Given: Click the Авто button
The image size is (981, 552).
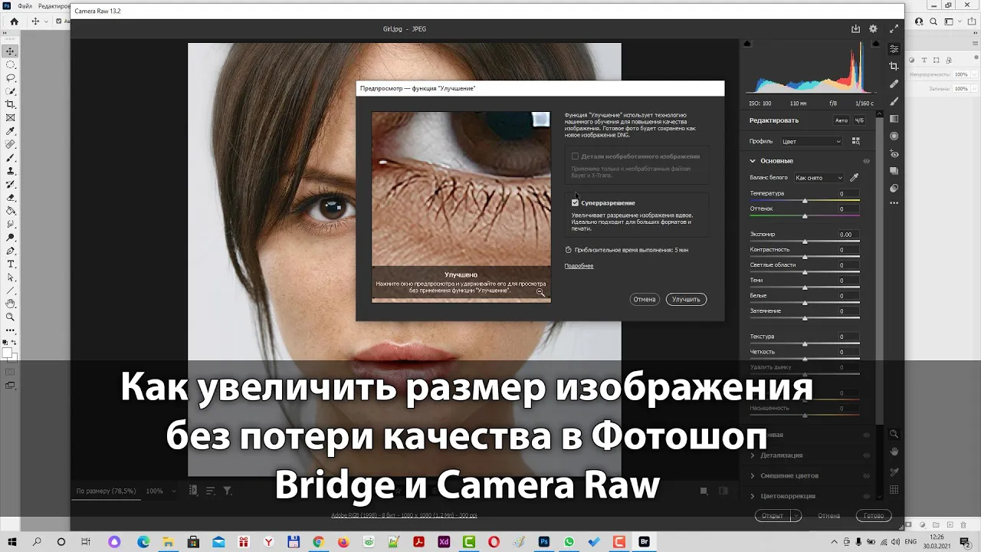Looking at the screenshot, I should pyautogui.click(x=841, y=120).
